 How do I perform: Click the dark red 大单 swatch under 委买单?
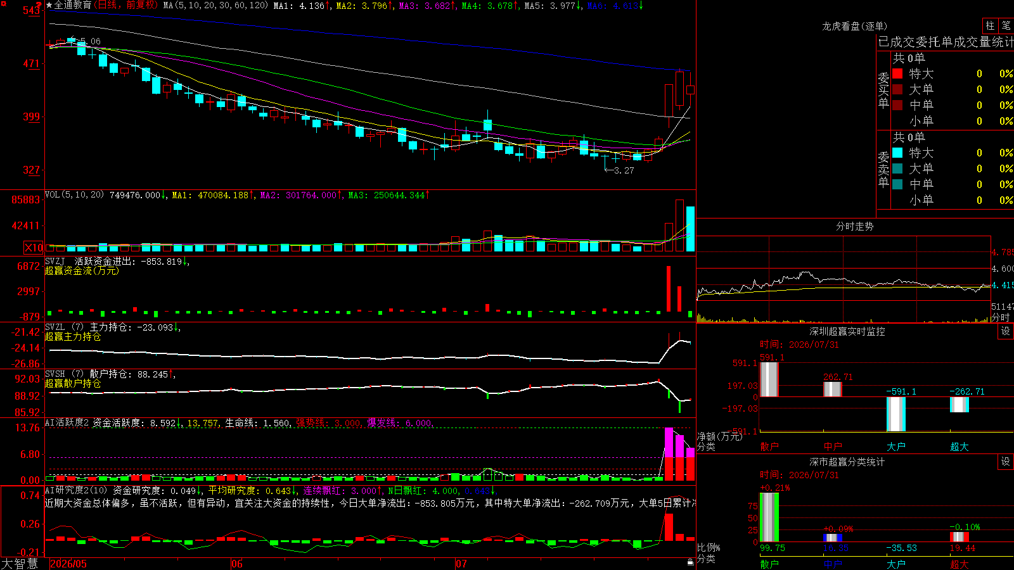click(x=897, y=89)
